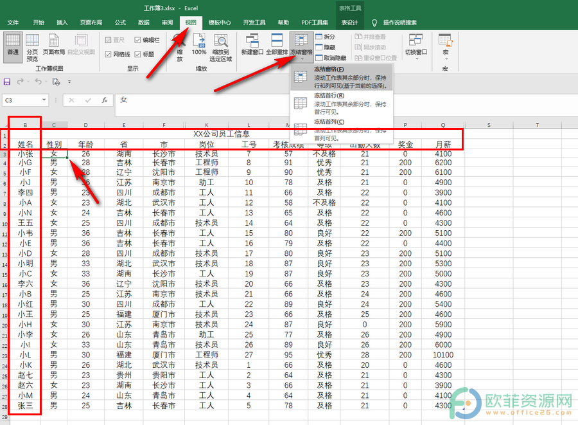Choose 冻结窗格(F) from the dropdown menu
The width and height of the screenshot is (578, 425).
click(x=342, y=77)
